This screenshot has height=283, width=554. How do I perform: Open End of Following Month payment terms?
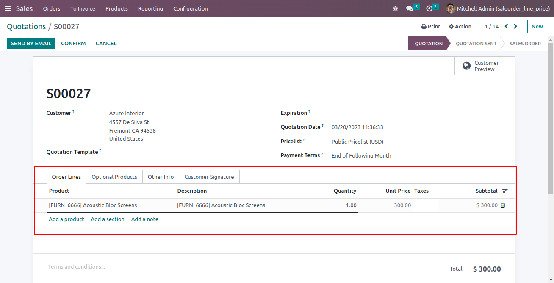361,155
